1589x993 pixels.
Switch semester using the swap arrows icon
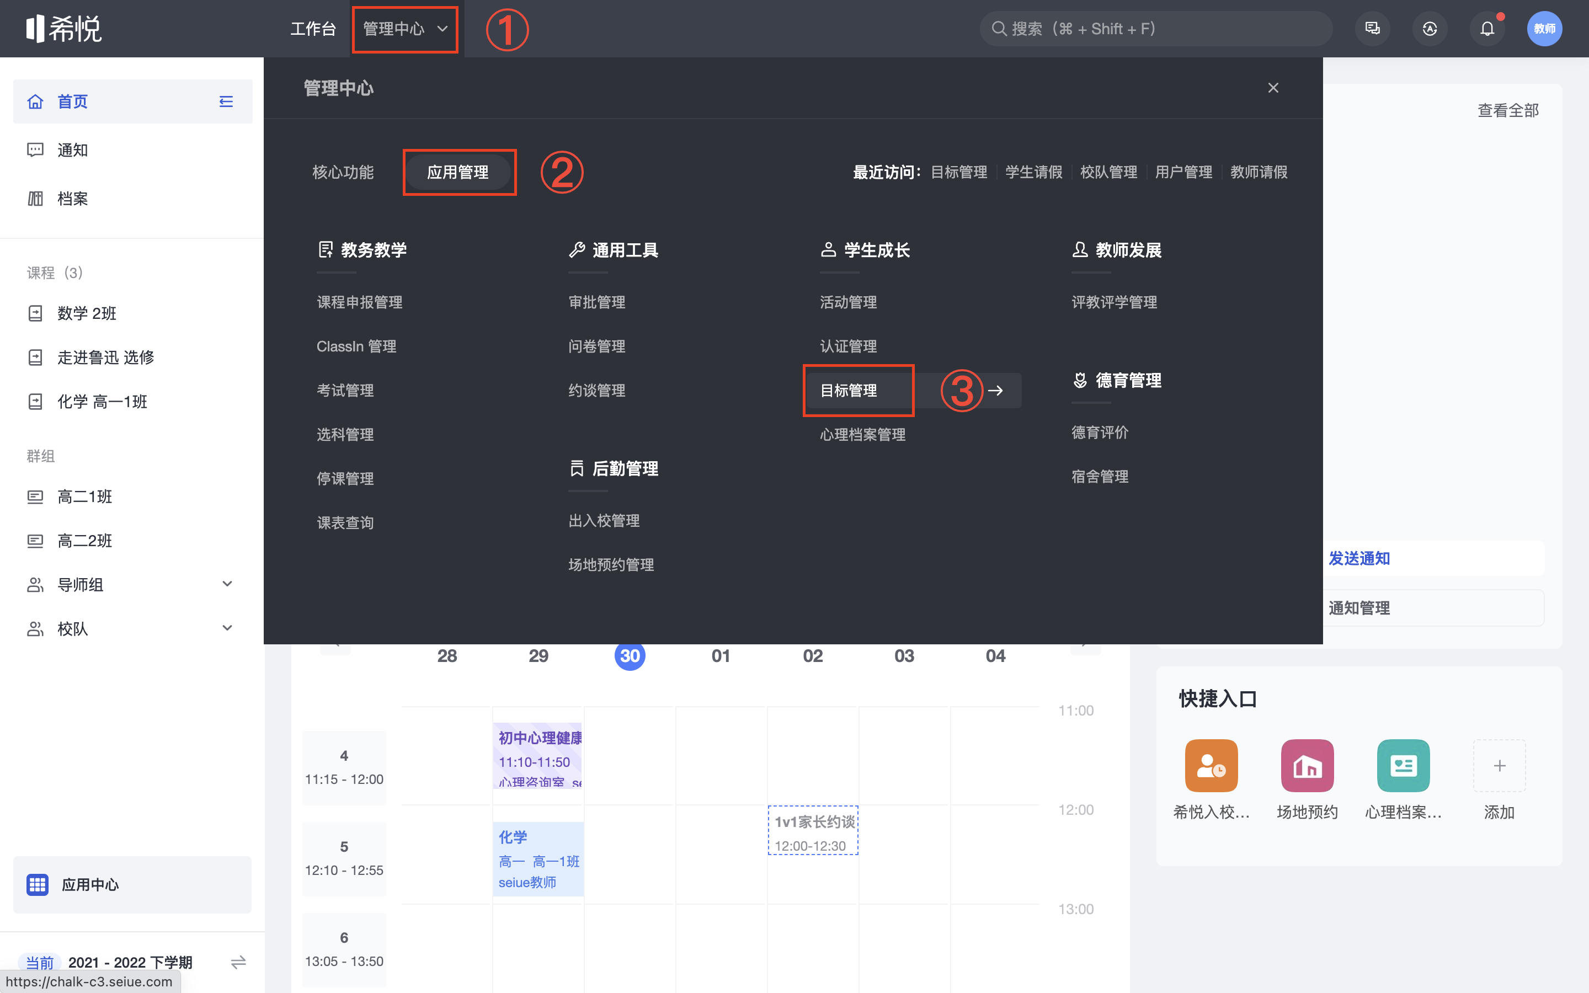[238, 962]
